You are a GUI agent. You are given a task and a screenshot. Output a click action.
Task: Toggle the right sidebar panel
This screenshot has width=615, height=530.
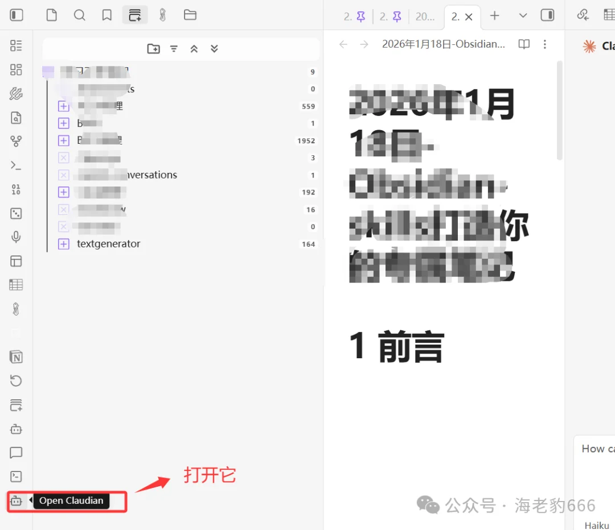point(547,15)
